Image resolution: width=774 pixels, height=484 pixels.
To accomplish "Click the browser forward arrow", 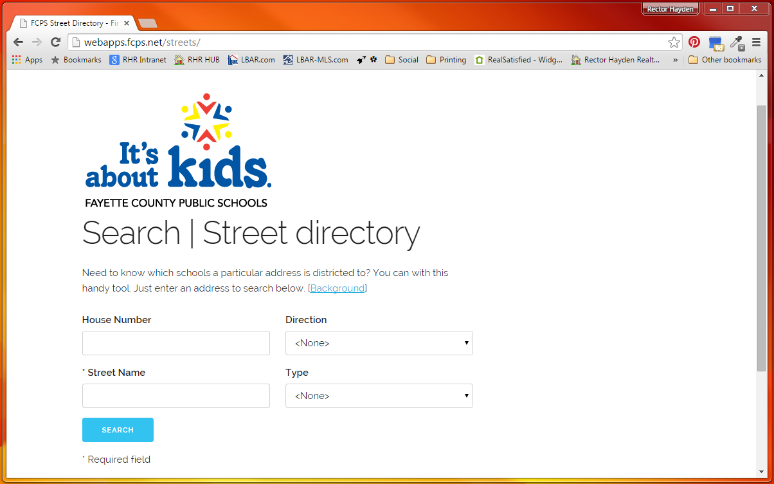I will [37, 42].
